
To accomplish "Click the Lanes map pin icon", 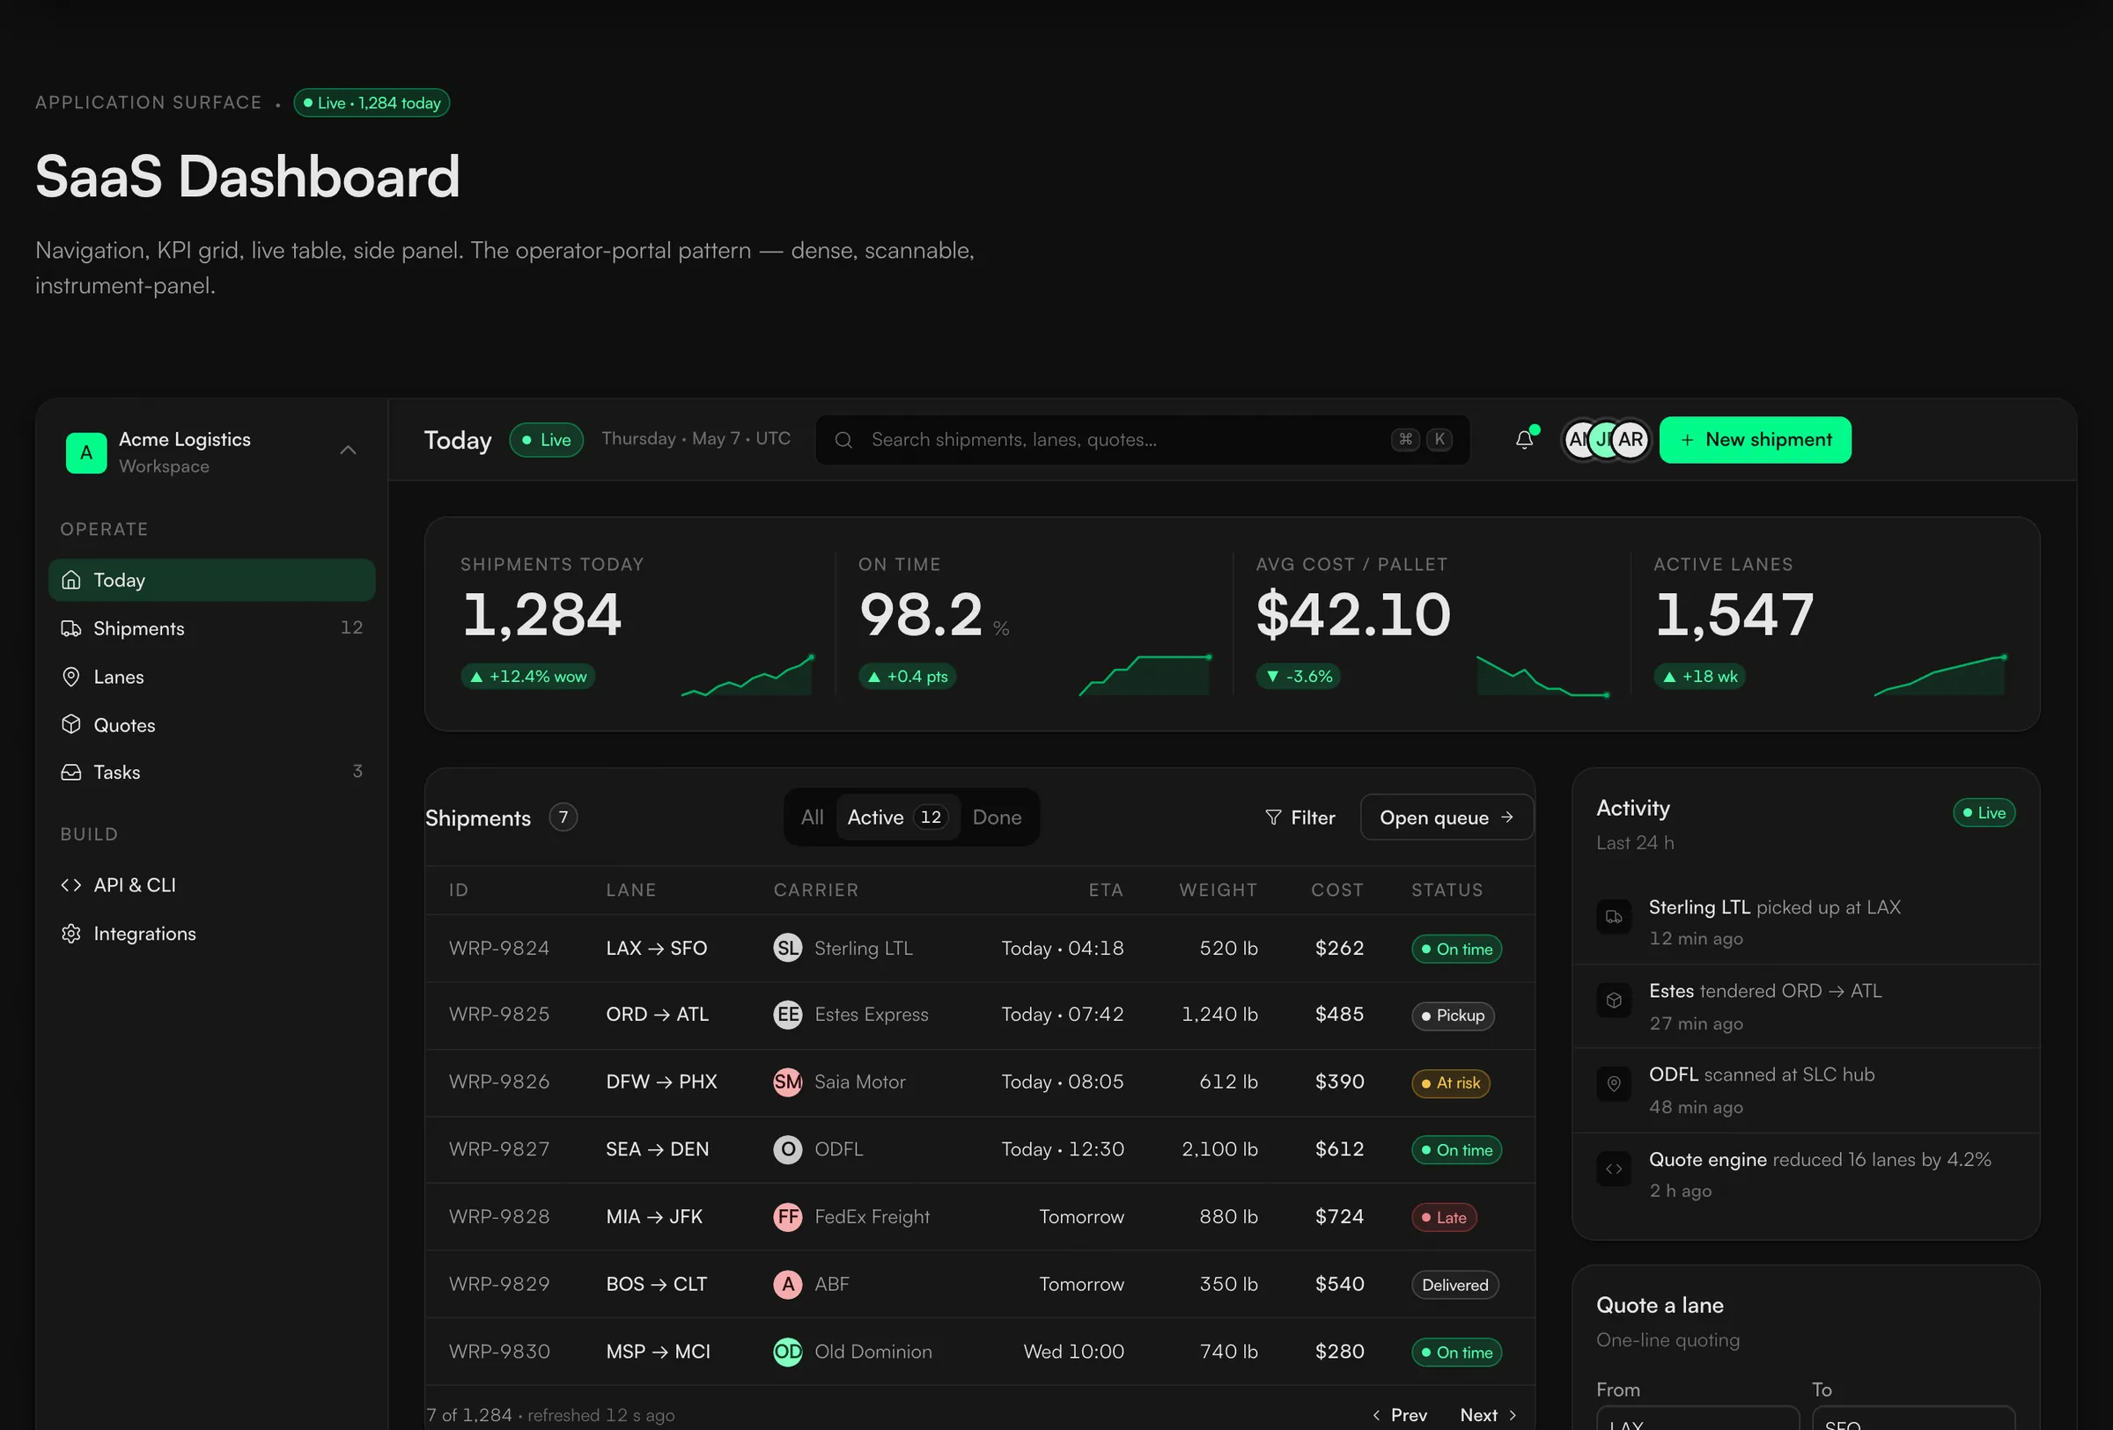I will [71, 676].
